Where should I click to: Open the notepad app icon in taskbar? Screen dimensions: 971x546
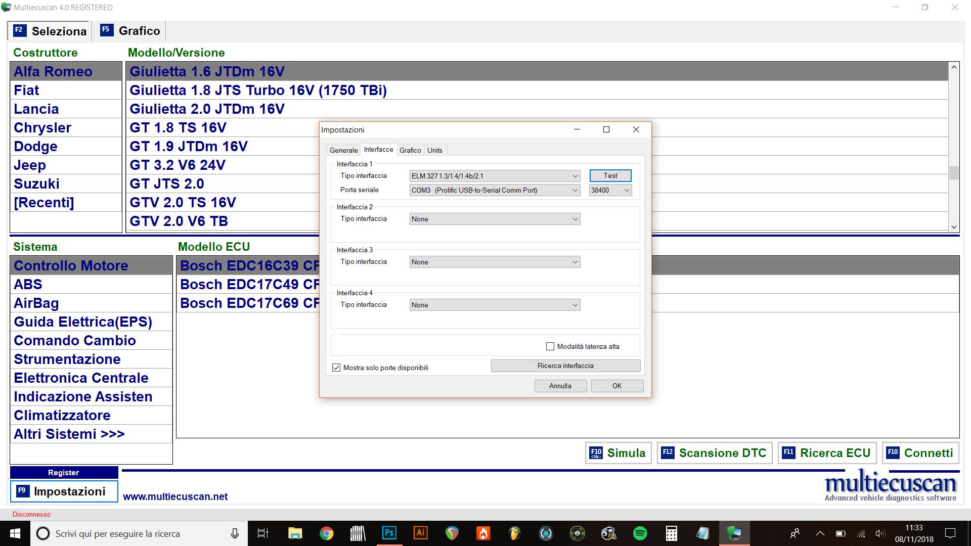(x=702, y=533)
